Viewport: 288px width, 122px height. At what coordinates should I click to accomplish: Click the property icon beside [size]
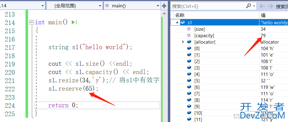click(189, 29)
